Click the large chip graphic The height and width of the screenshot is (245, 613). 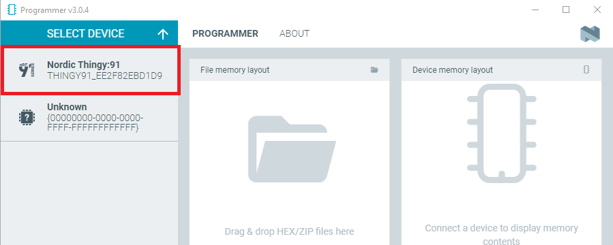click(x=502, y=133)
